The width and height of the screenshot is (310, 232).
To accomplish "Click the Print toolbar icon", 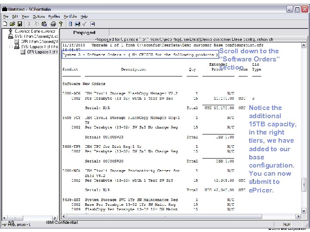I will (53, 24).
